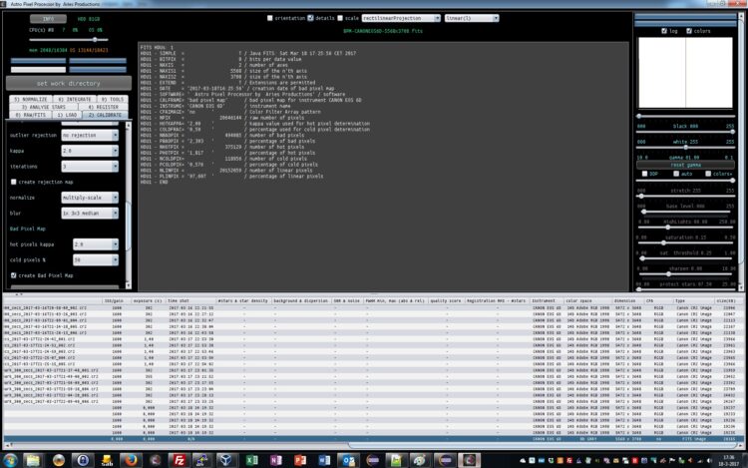Sort file list by exposure (s) column
The width and height of the screenshot is (748, 468).
148,300
